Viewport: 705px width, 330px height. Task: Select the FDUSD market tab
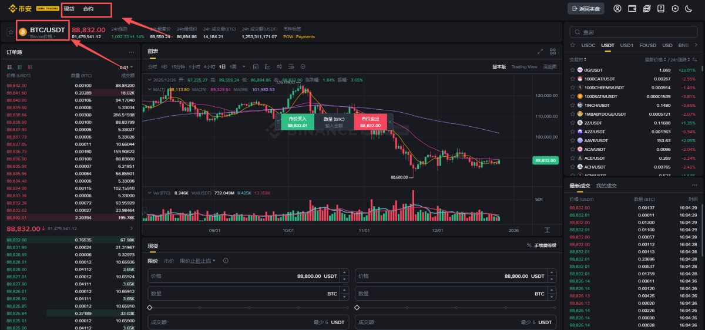pos(647,45)
